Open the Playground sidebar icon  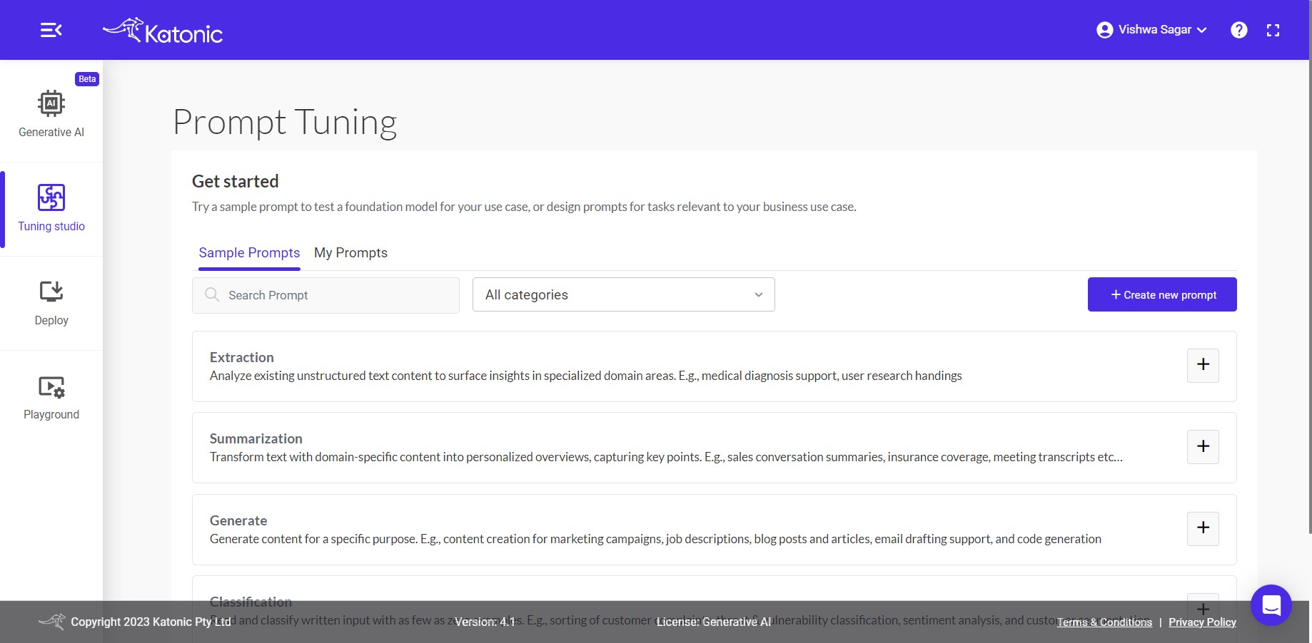51,387
